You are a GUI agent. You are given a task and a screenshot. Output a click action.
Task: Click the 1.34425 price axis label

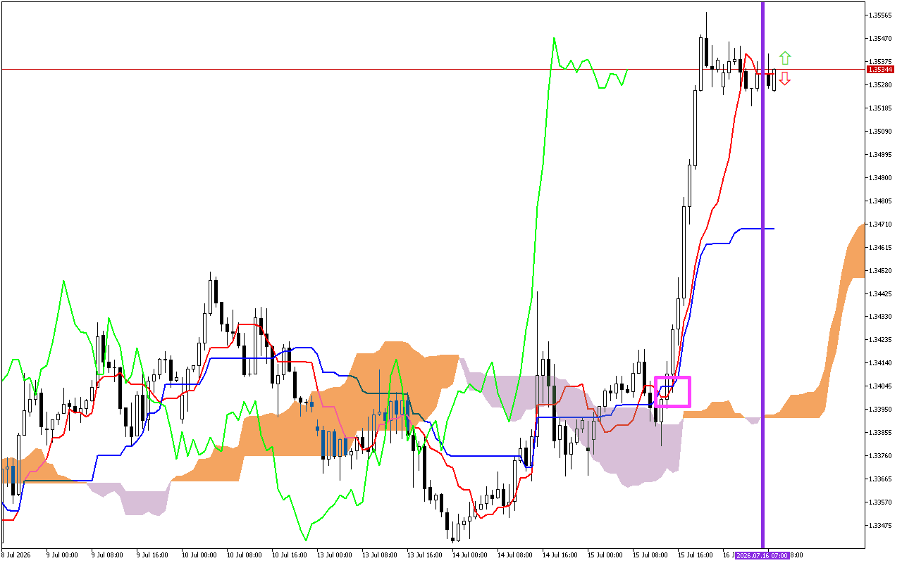click(x=881, y=293)
